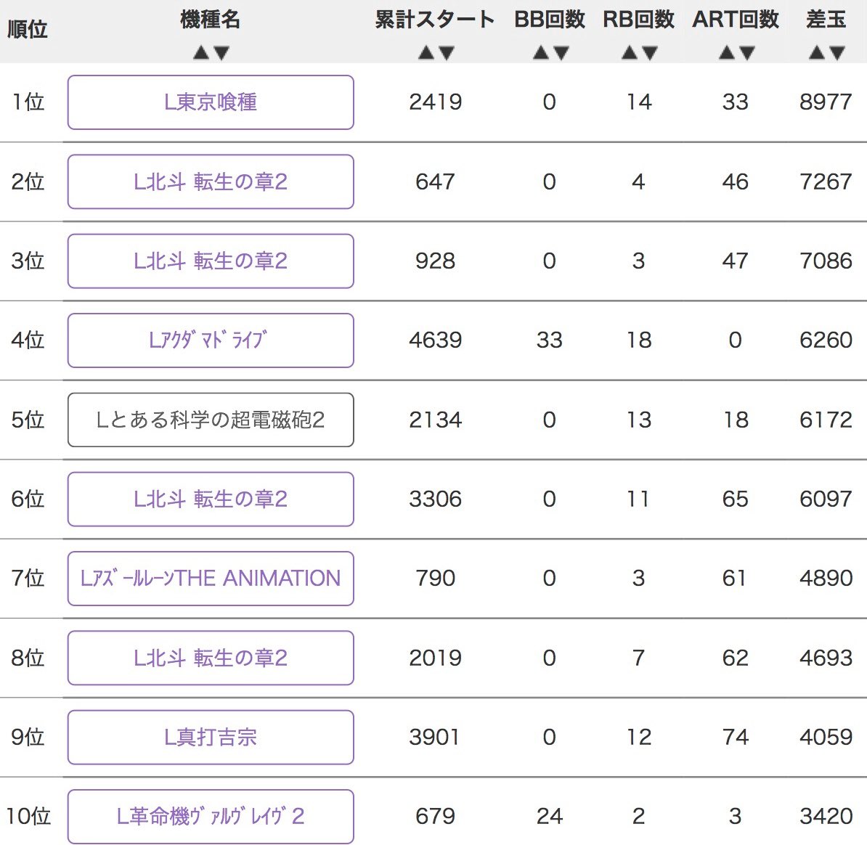
Task: Click 累計スタート value 2019
Action: point(436,658)
